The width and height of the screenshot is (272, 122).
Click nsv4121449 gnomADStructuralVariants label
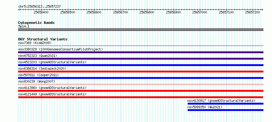[52, 94]
